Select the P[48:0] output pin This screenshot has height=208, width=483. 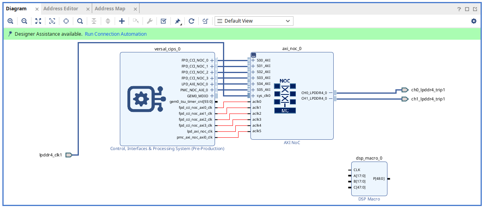tap(379, 179)
